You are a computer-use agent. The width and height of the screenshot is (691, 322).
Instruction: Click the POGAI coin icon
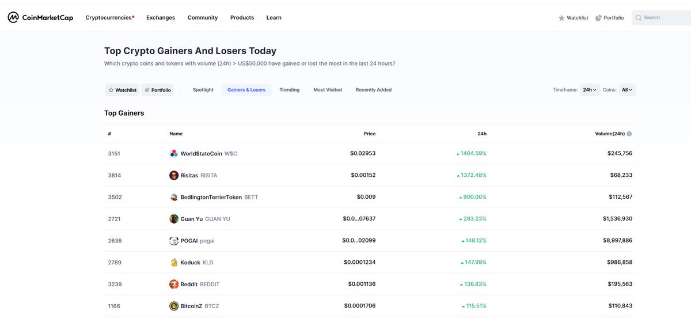click(x=174, y=241)
